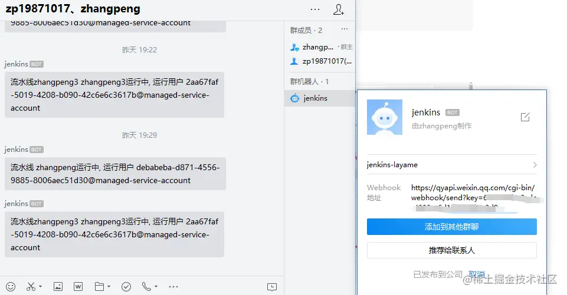Screen dimensions: 567x295
Task: Click the add member icon in the header
Action: coord(338,10)
